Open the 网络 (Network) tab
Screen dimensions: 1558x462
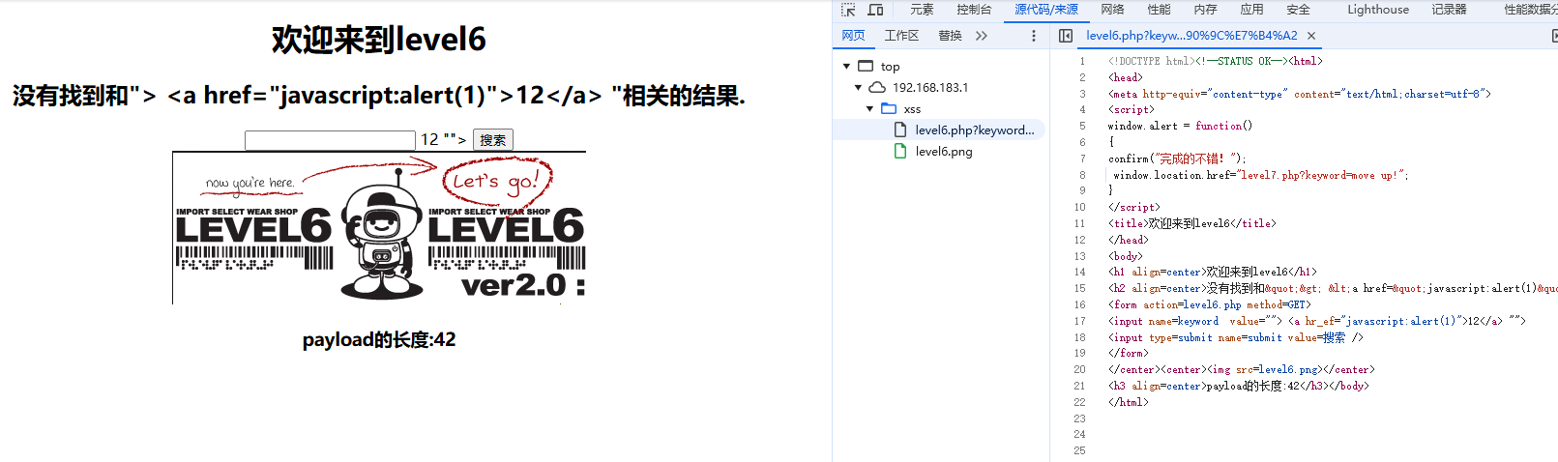click(x=1112, y=10)
